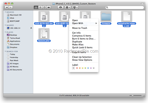Screen dimensions: 148x103
Task: Open TaimurAsad home folder
Action: 13,38
